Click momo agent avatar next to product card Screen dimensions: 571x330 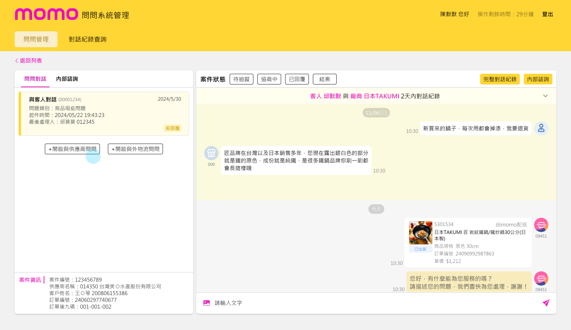point(541,225)
